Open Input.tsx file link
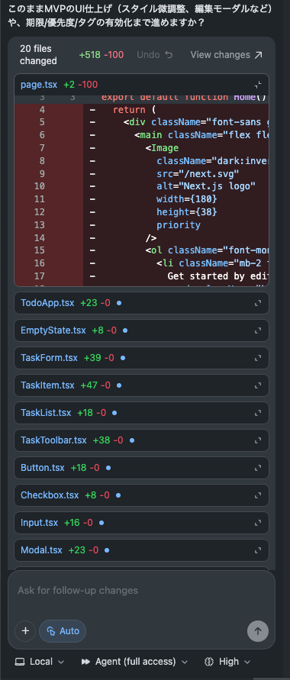Viewport: 290px width, 680px height. pyautogui.click(x=39, y=523)
